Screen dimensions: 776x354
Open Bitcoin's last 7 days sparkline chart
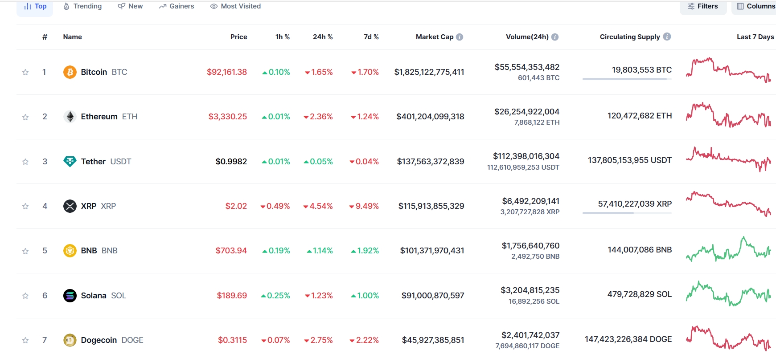[728, 70]
